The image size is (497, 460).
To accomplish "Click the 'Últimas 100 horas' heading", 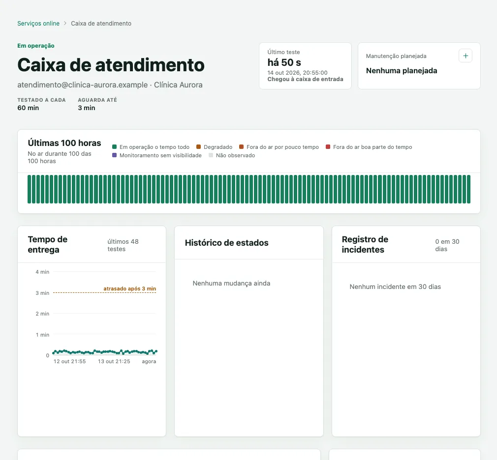I will pyautogui.click(x=64, y=143).
